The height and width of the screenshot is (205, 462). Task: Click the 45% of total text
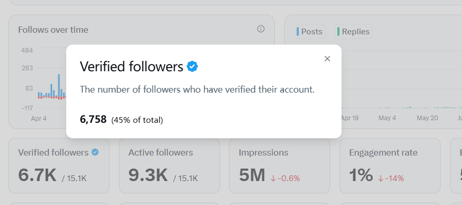pos(137,120)
